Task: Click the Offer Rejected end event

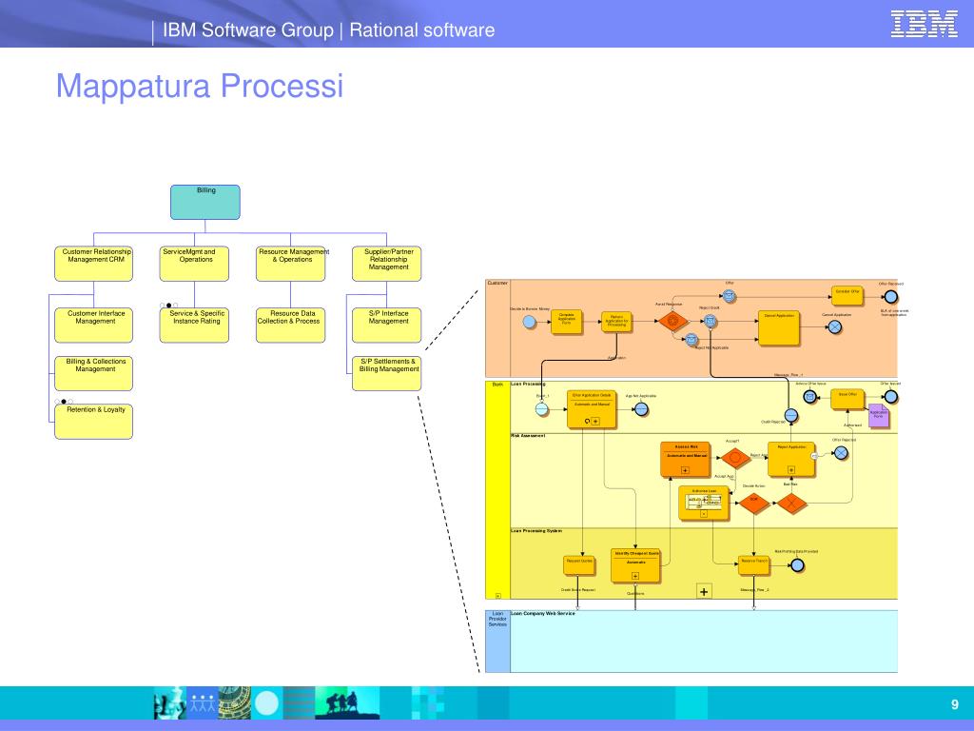Action: pyautogui.click(x=841, y=453)
